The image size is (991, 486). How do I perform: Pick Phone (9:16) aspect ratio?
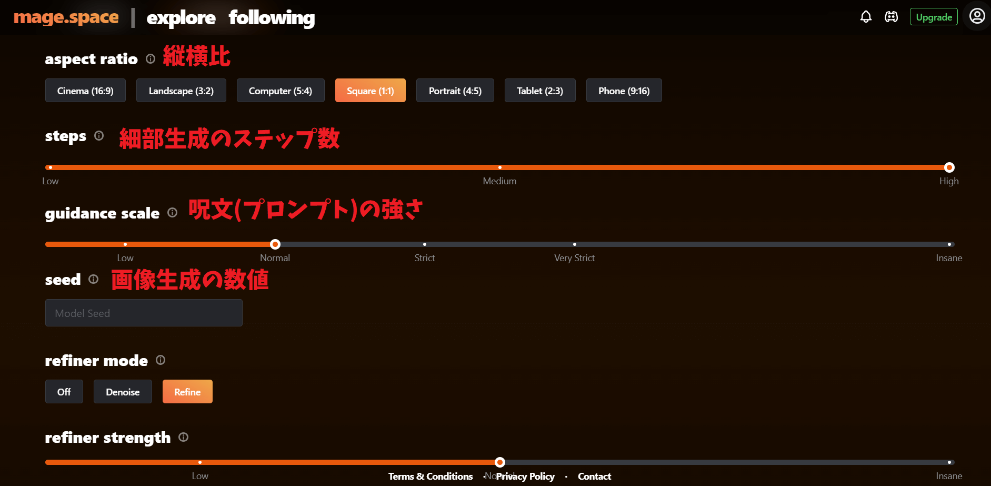coord(624,91)
